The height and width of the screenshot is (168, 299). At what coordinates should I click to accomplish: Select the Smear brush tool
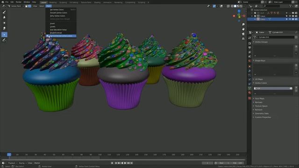4,28
